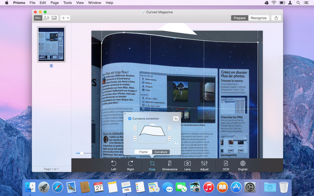Open the OCR panel
Viewport: 314px width, 196px height.
coord(226,165)
